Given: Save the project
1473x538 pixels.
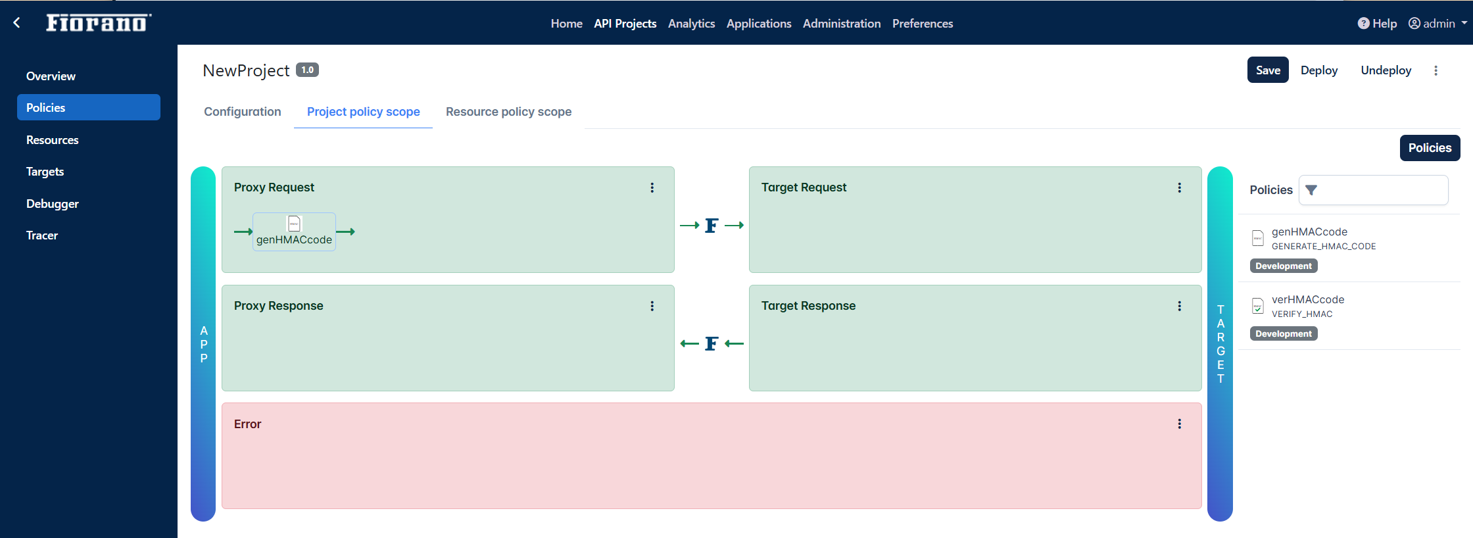Looking at the screenshot, I should [1268, 70].
